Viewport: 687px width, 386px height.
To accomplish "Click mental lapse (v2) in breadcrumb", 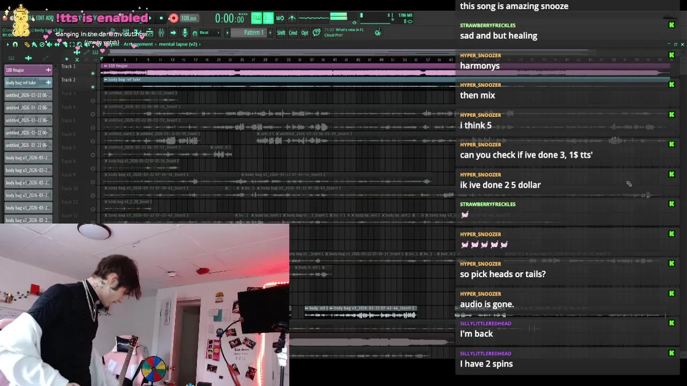I will pyautogui.click(x=178, y=44).
